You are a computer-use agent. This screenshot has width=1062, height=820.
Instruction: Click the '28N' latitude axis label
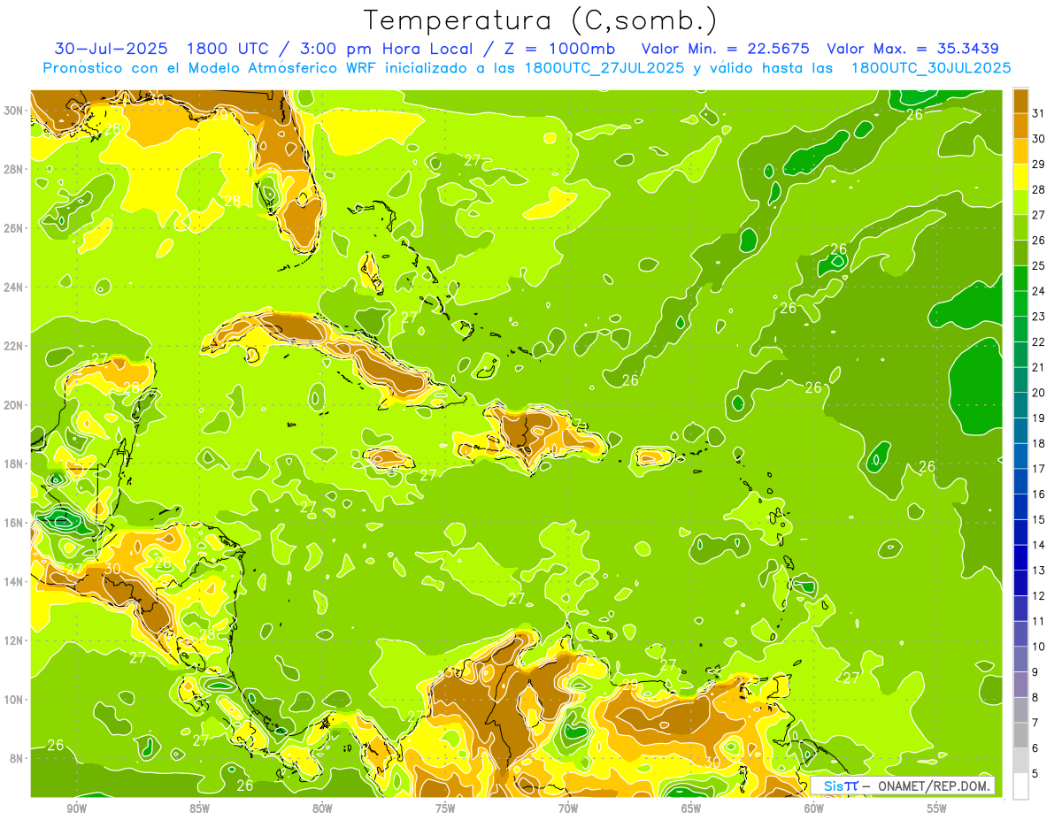(x=14, y=169)
